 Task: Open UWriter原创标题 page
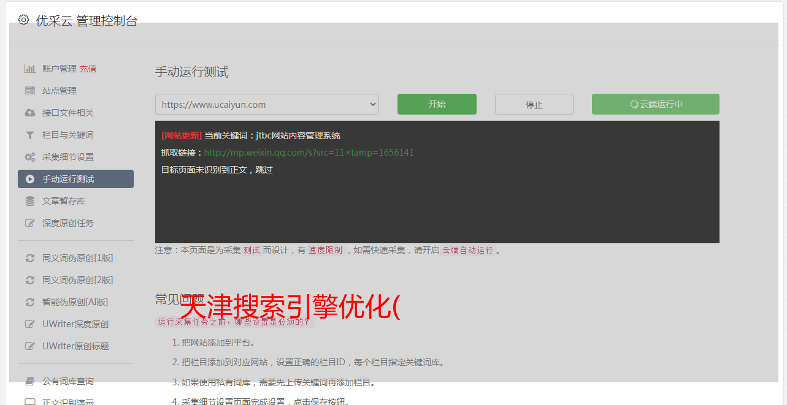75,346
